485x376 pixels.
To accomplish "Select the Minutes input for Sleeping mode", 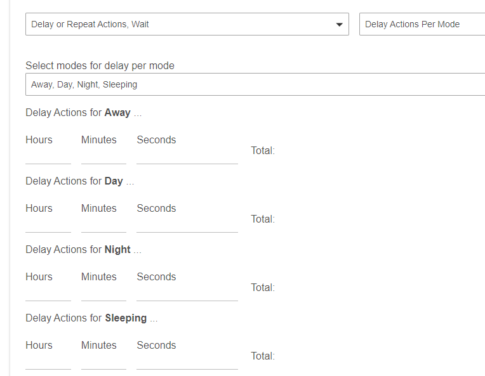I will tap(103, 361).
